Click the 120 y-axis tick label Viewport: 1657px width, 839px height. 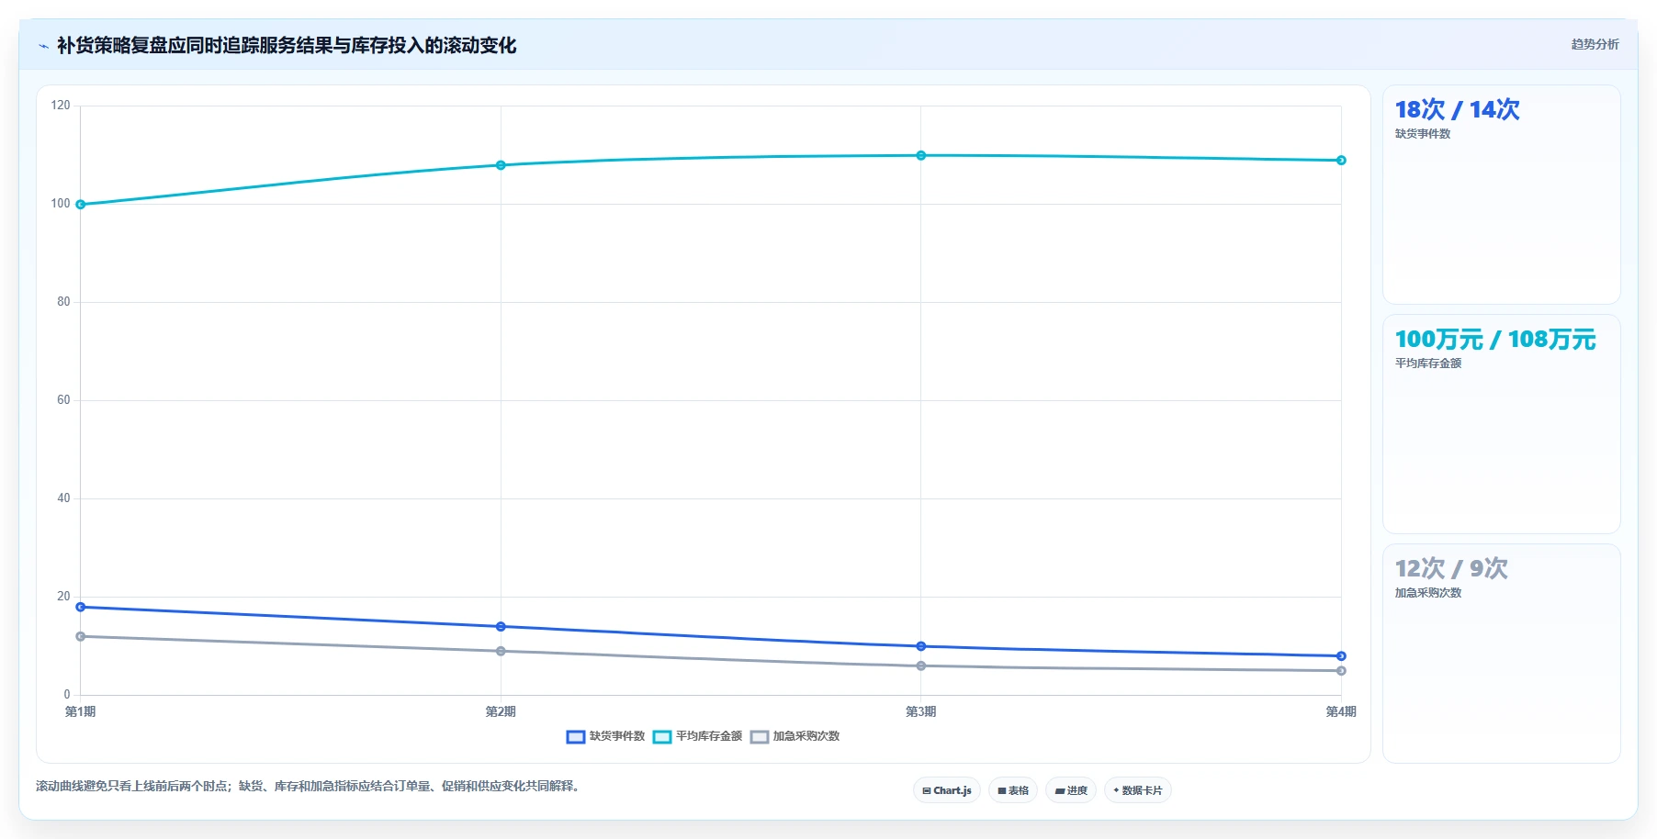click(x=61, y=106)
